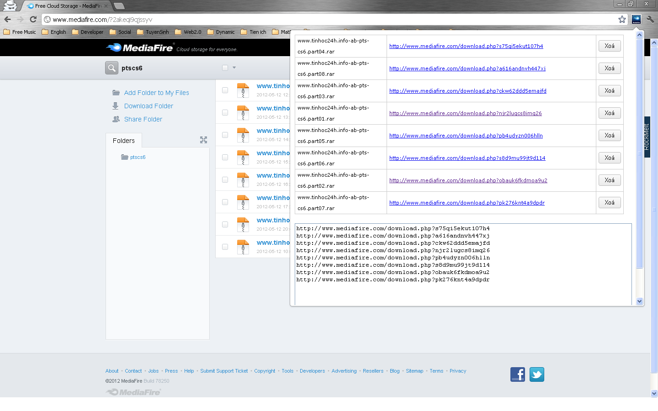Click the Add Folder to My Files icon

click(x=116, y=93)
